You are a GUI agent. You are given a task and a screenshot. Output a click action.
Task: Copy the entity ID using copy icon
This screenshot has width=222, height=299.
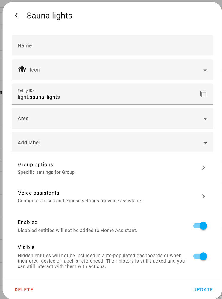(203, 94)
